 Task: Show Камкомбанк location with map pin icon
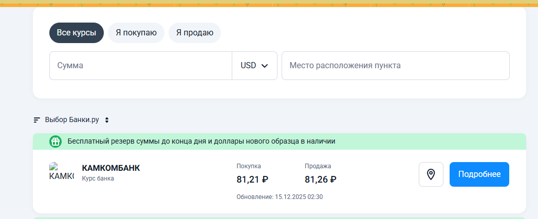(431, 174)
